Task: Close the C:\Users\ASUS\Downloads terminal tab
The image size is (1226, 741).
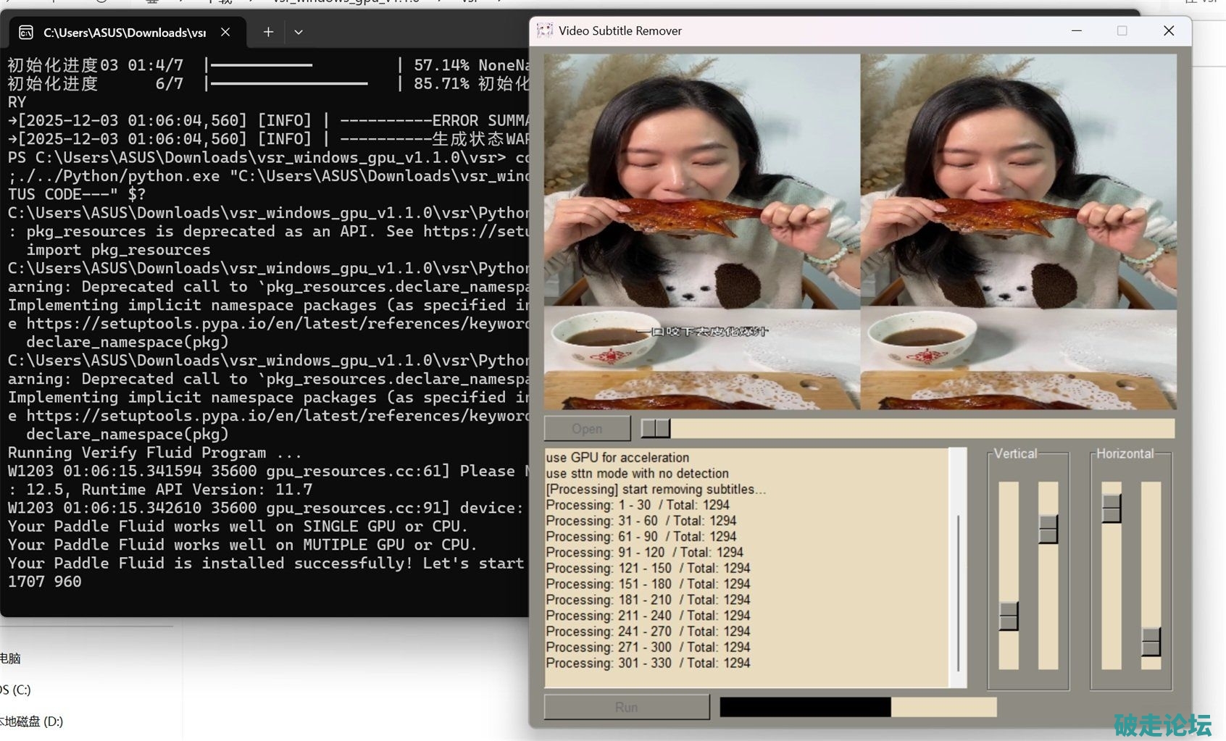Action: click(x=225, y=33)
